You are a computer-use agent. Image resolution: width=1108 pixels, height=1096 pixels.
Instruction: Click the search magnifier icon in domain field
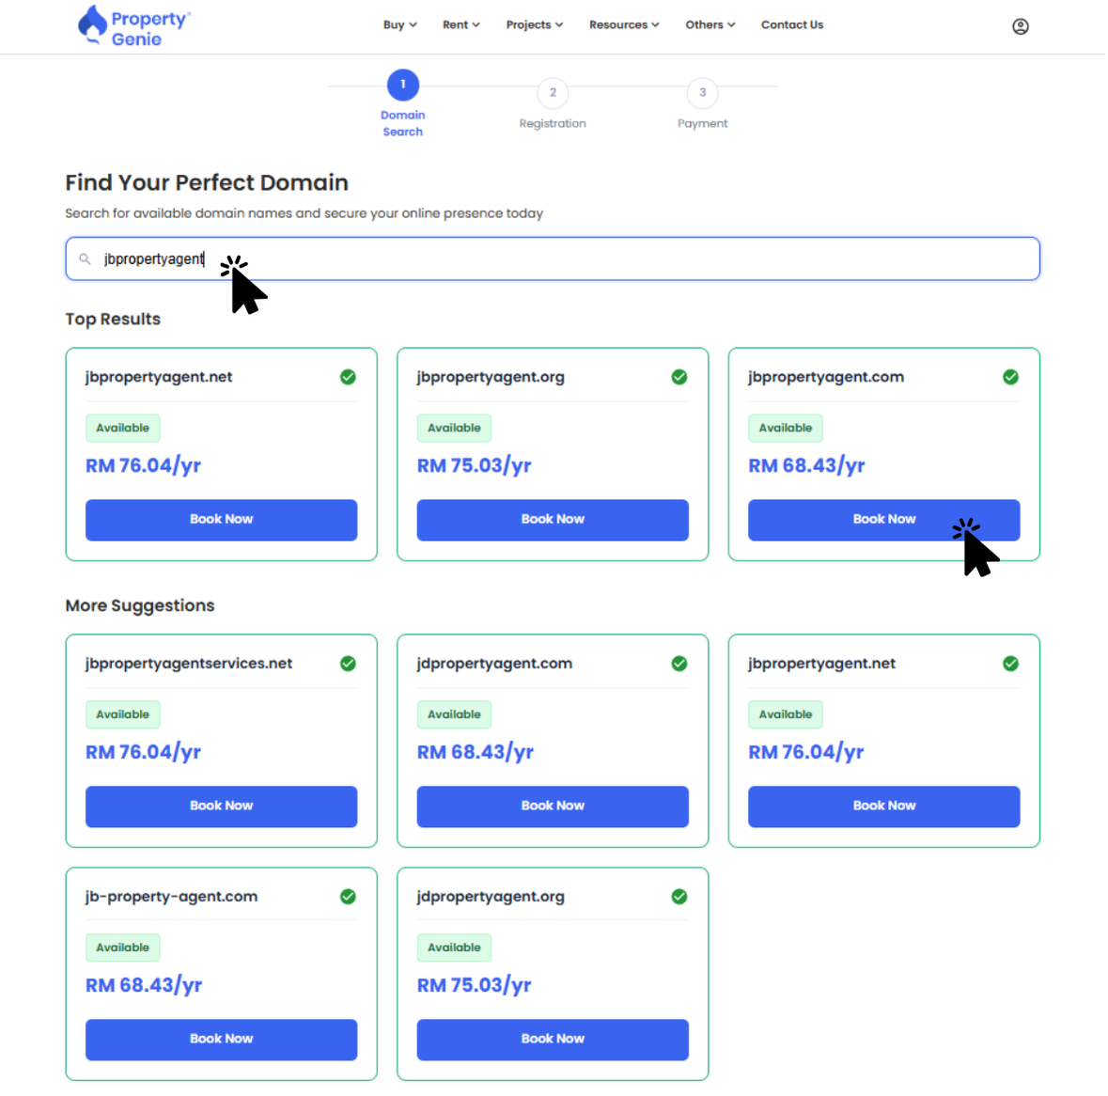point(85,259)
